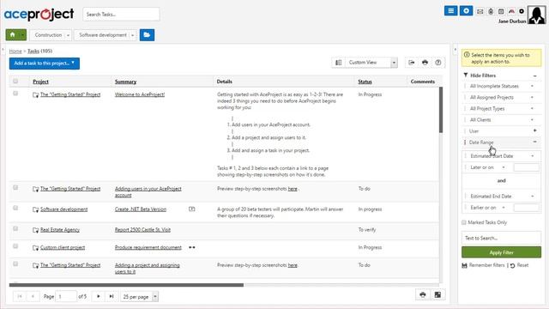Image resolution: width=549 pixels, height=309 pixels.
Task: Open Real Estate Agency project link
Action: click(60, 230)
